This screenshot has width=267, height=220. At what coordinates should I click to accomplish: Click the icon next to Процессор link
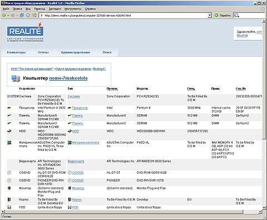pos(70,108)
